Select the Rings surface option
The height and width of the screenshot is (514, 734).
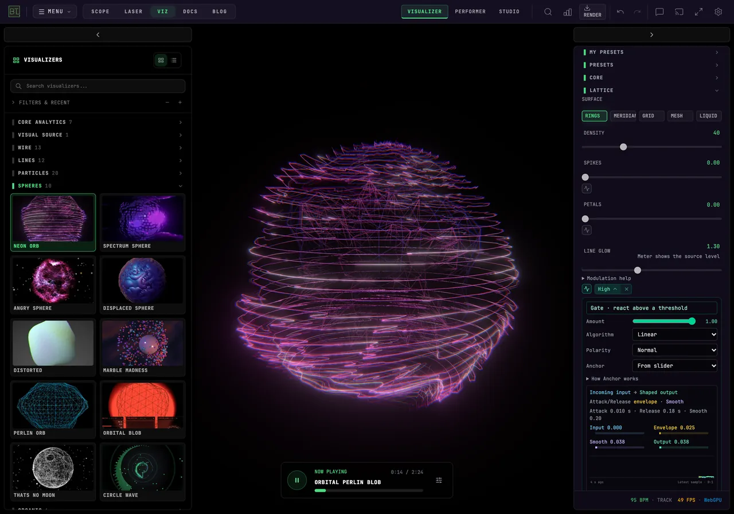594,116
